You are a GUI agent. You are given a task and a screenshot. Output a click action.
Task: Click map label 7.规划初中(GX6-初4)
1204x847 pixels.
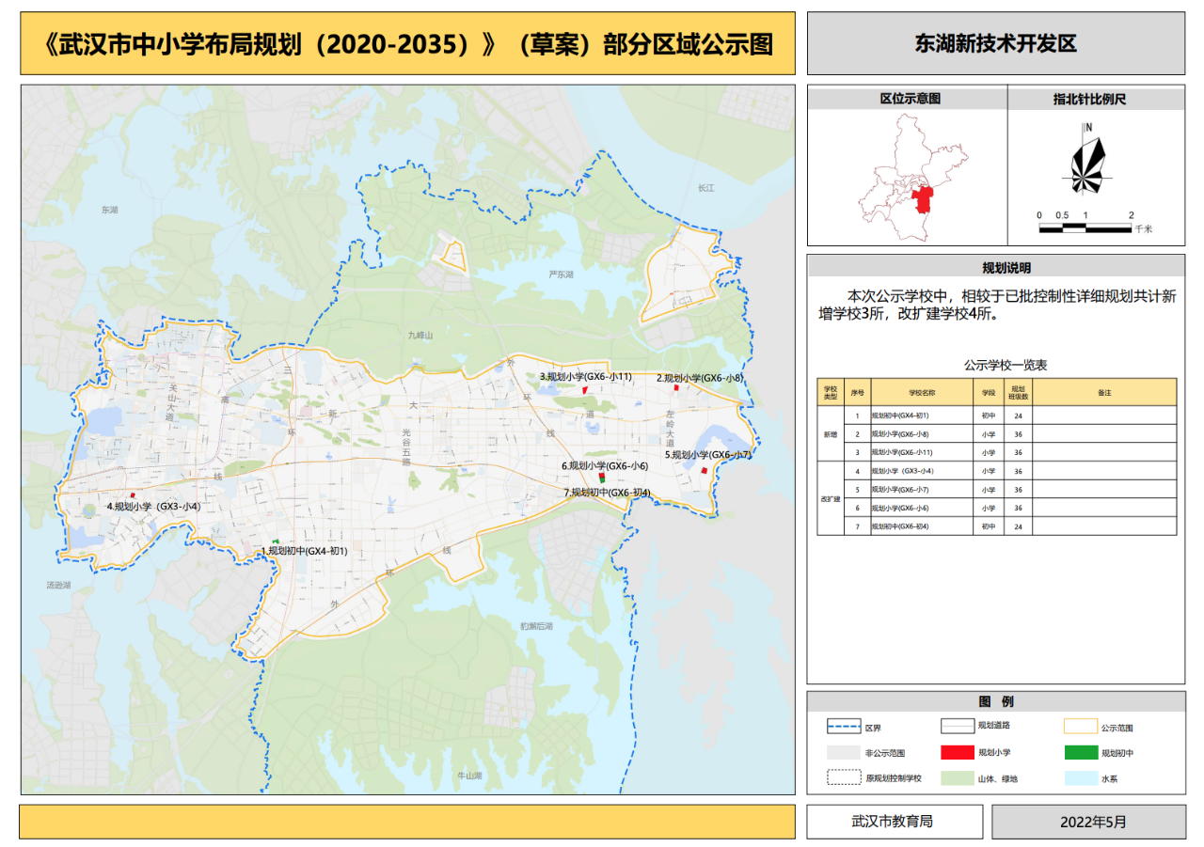tap(608, 492)
